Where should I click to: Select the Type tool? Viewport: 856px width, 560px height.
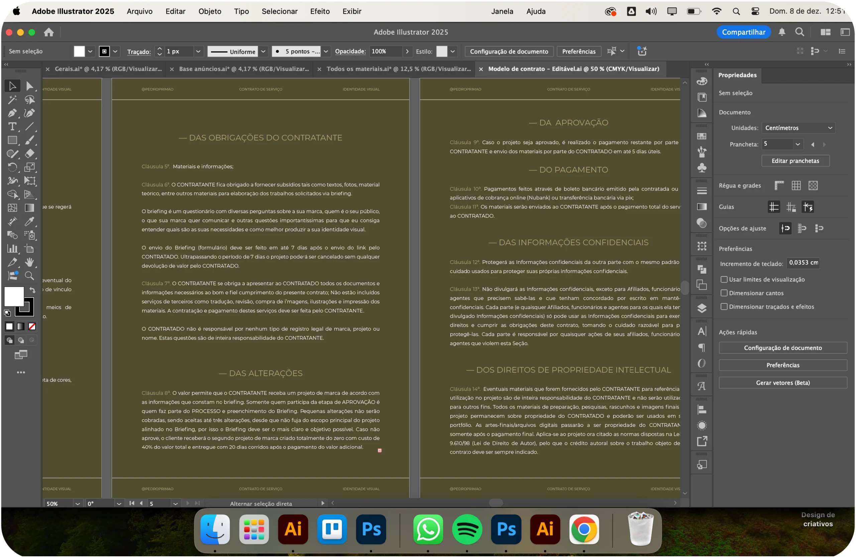click(x=12, y=127)
